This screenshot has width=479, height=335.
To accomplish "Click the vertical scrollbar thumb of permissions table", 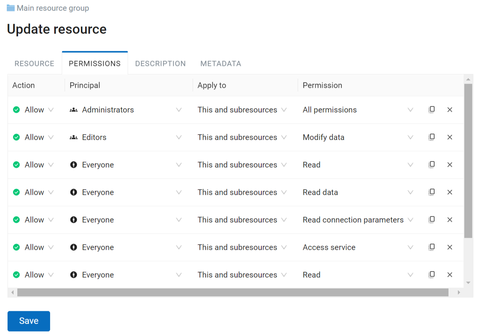I will pyautogui.click(x=468, y=161).
